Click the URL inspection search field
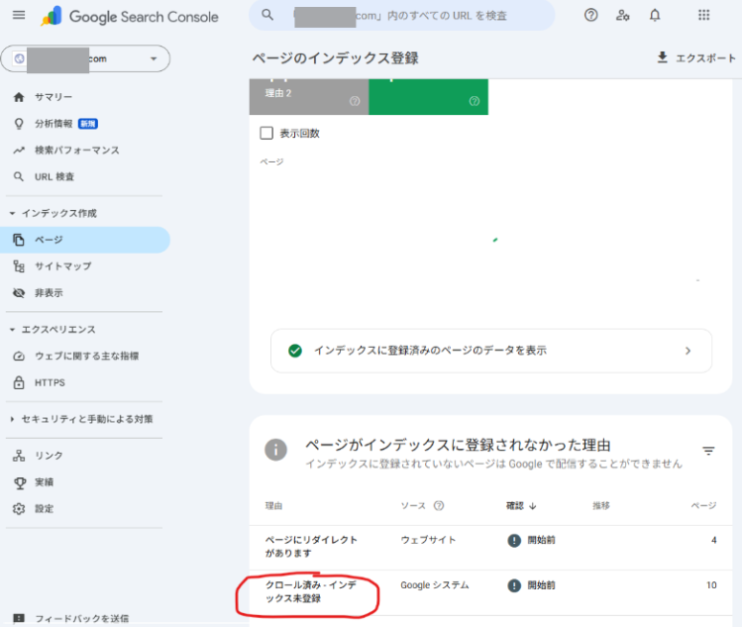 pyautogui.click(x=402, y=15)
